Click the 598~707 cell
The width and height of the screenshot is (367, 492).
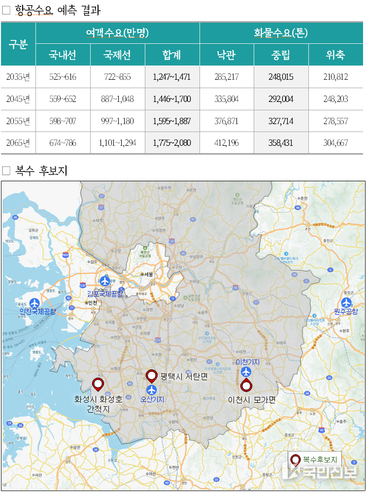tap(63, 121)
